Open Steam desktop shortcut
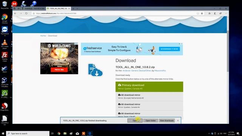 [x=5, y=69]
